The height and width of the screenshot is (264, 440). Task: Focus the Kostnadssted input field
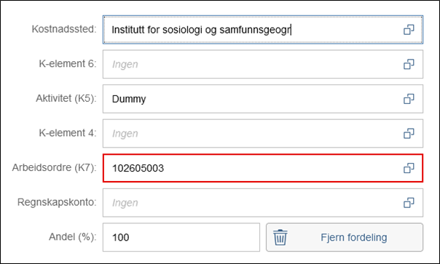click(x=263, y=30)
